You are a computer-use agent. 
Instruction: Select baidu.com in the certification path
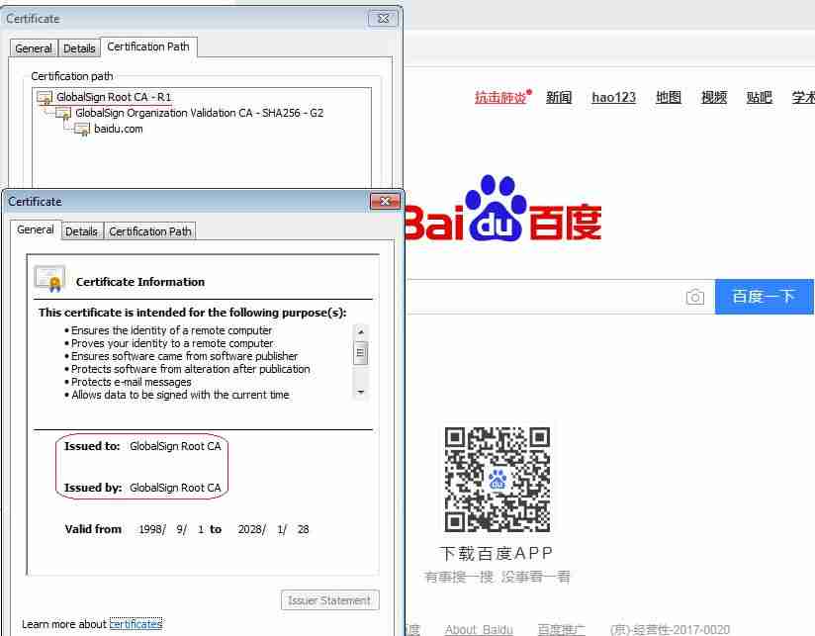coord(118,129)
